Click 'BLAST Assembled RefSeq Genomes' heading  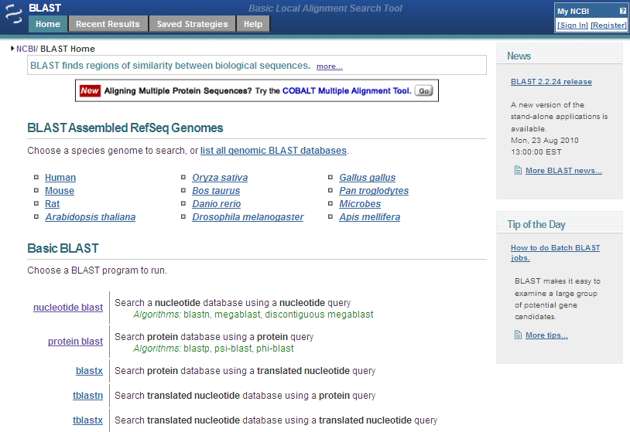point(125,128)
